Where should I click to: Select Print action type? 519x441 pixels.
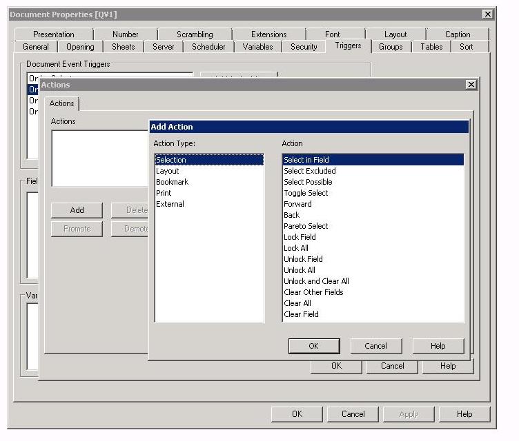coord(164,193)
